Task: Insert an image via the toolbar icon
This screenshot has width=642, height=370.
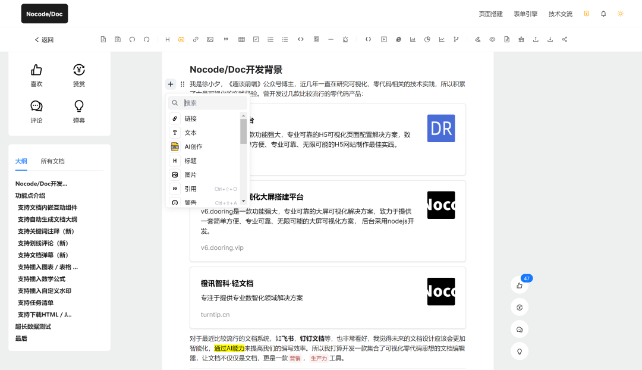Action: tap(210, 39)
